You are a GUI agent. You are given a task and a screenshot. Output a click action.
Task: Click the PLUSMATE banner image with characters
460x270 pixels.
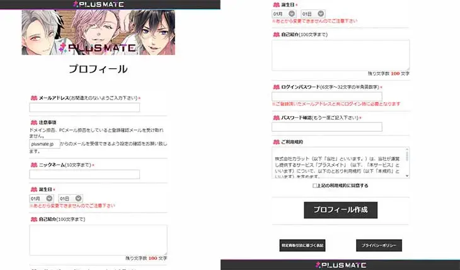(x=98, y=32)
